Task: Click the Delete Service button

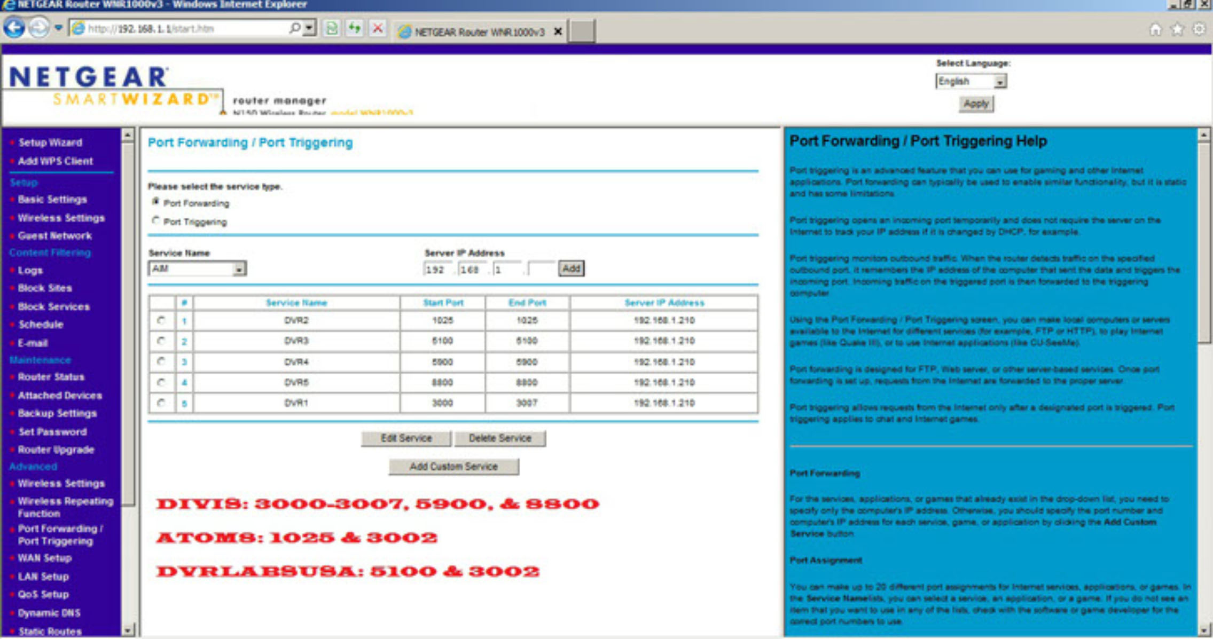Action: 500,438
